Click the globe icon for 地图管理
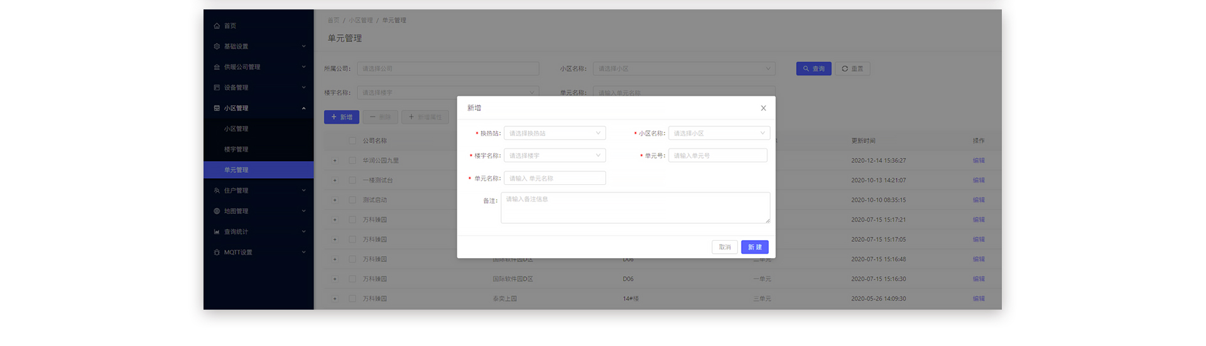 coord(217,211)
